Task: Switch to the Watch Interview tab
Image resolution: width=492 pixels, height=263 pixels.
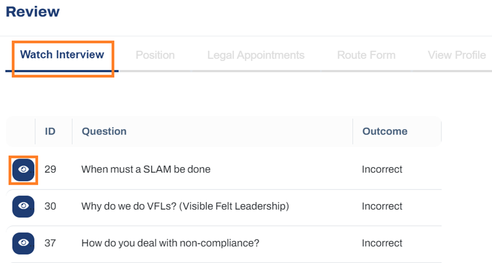Action: [x=62, y=55]
